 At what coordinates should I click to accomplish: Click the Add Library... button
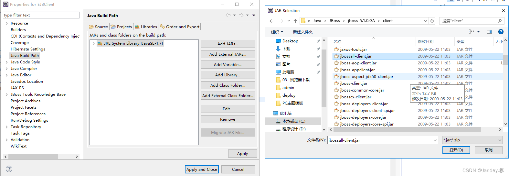click(x=228, y=75)
